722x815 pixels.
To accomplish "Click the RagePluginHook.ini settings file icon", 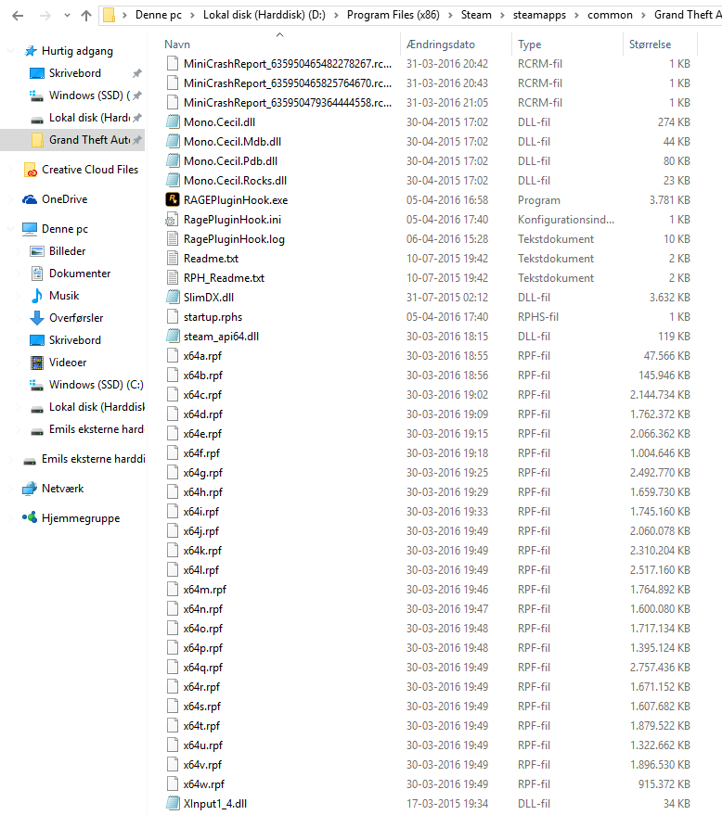I will [173, 220].
